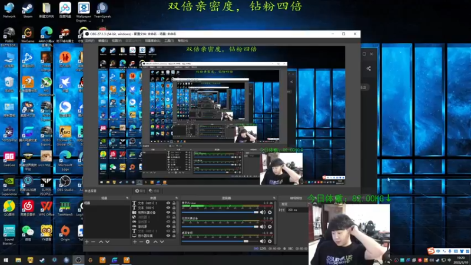The image size is (471, 265).
Task: Open source properties gear below sources list
Action: pos(148,241)
